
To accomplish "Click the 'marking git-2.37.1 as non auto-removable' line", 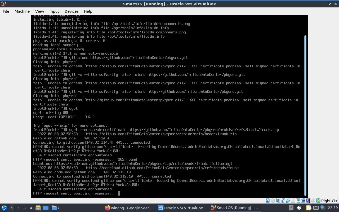I will [x=75, y=54].
